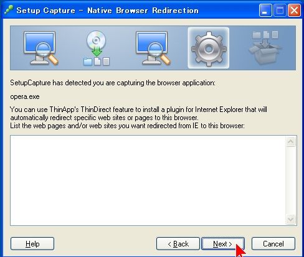The height and width of the screenshot is (257, 304).
Task: Cancel the Setup Capture wizard
Action: 273,244
